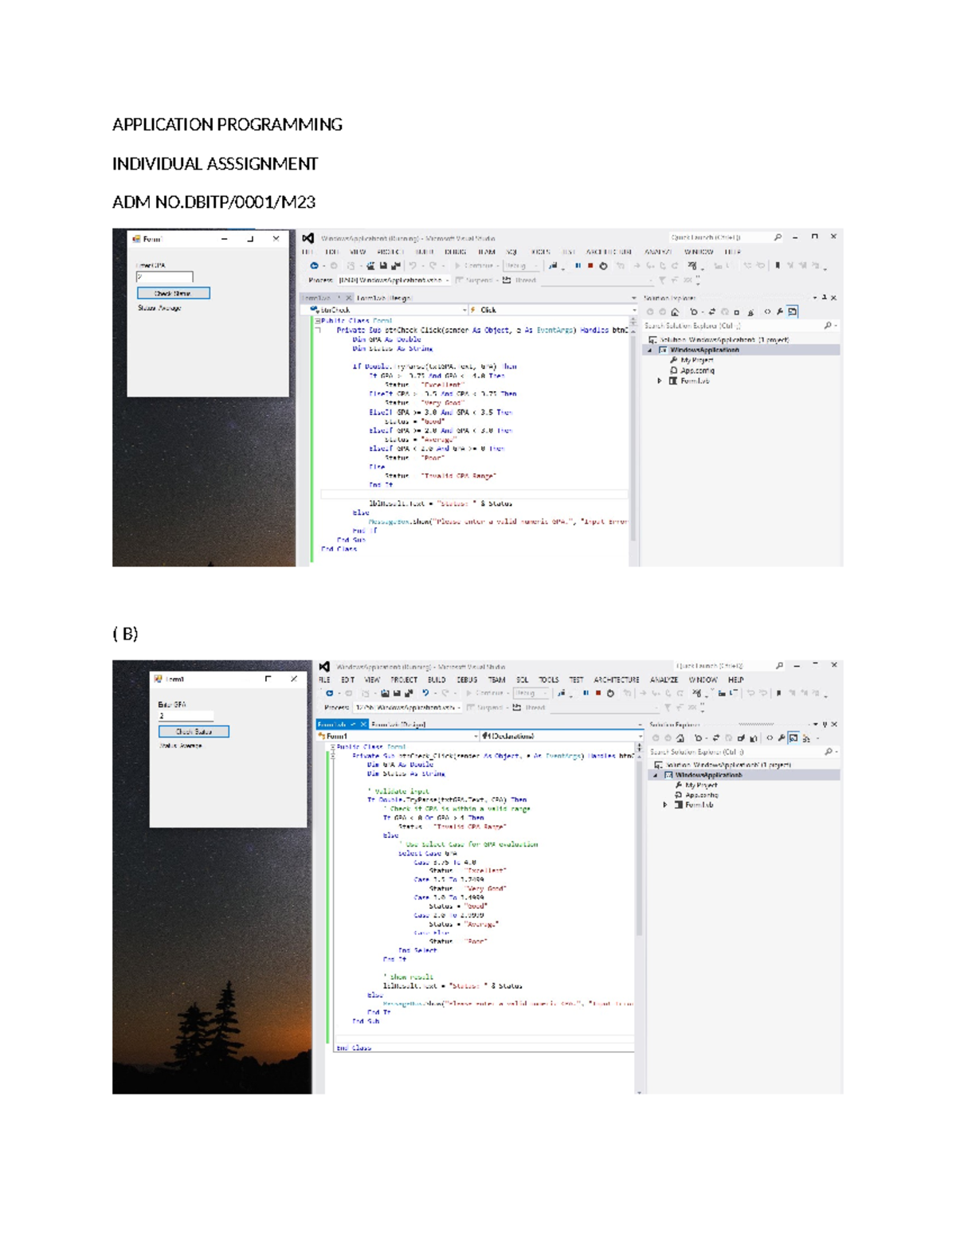Click Restart debugging icon in screenshot (B)
This screenshot has height=1237, width=956.
[x=610, y=693]
